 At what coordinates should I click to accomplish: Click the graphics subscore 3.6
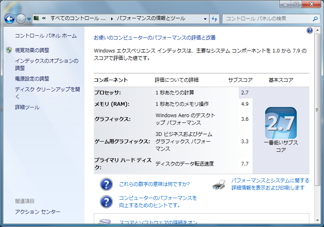[245, 119]
